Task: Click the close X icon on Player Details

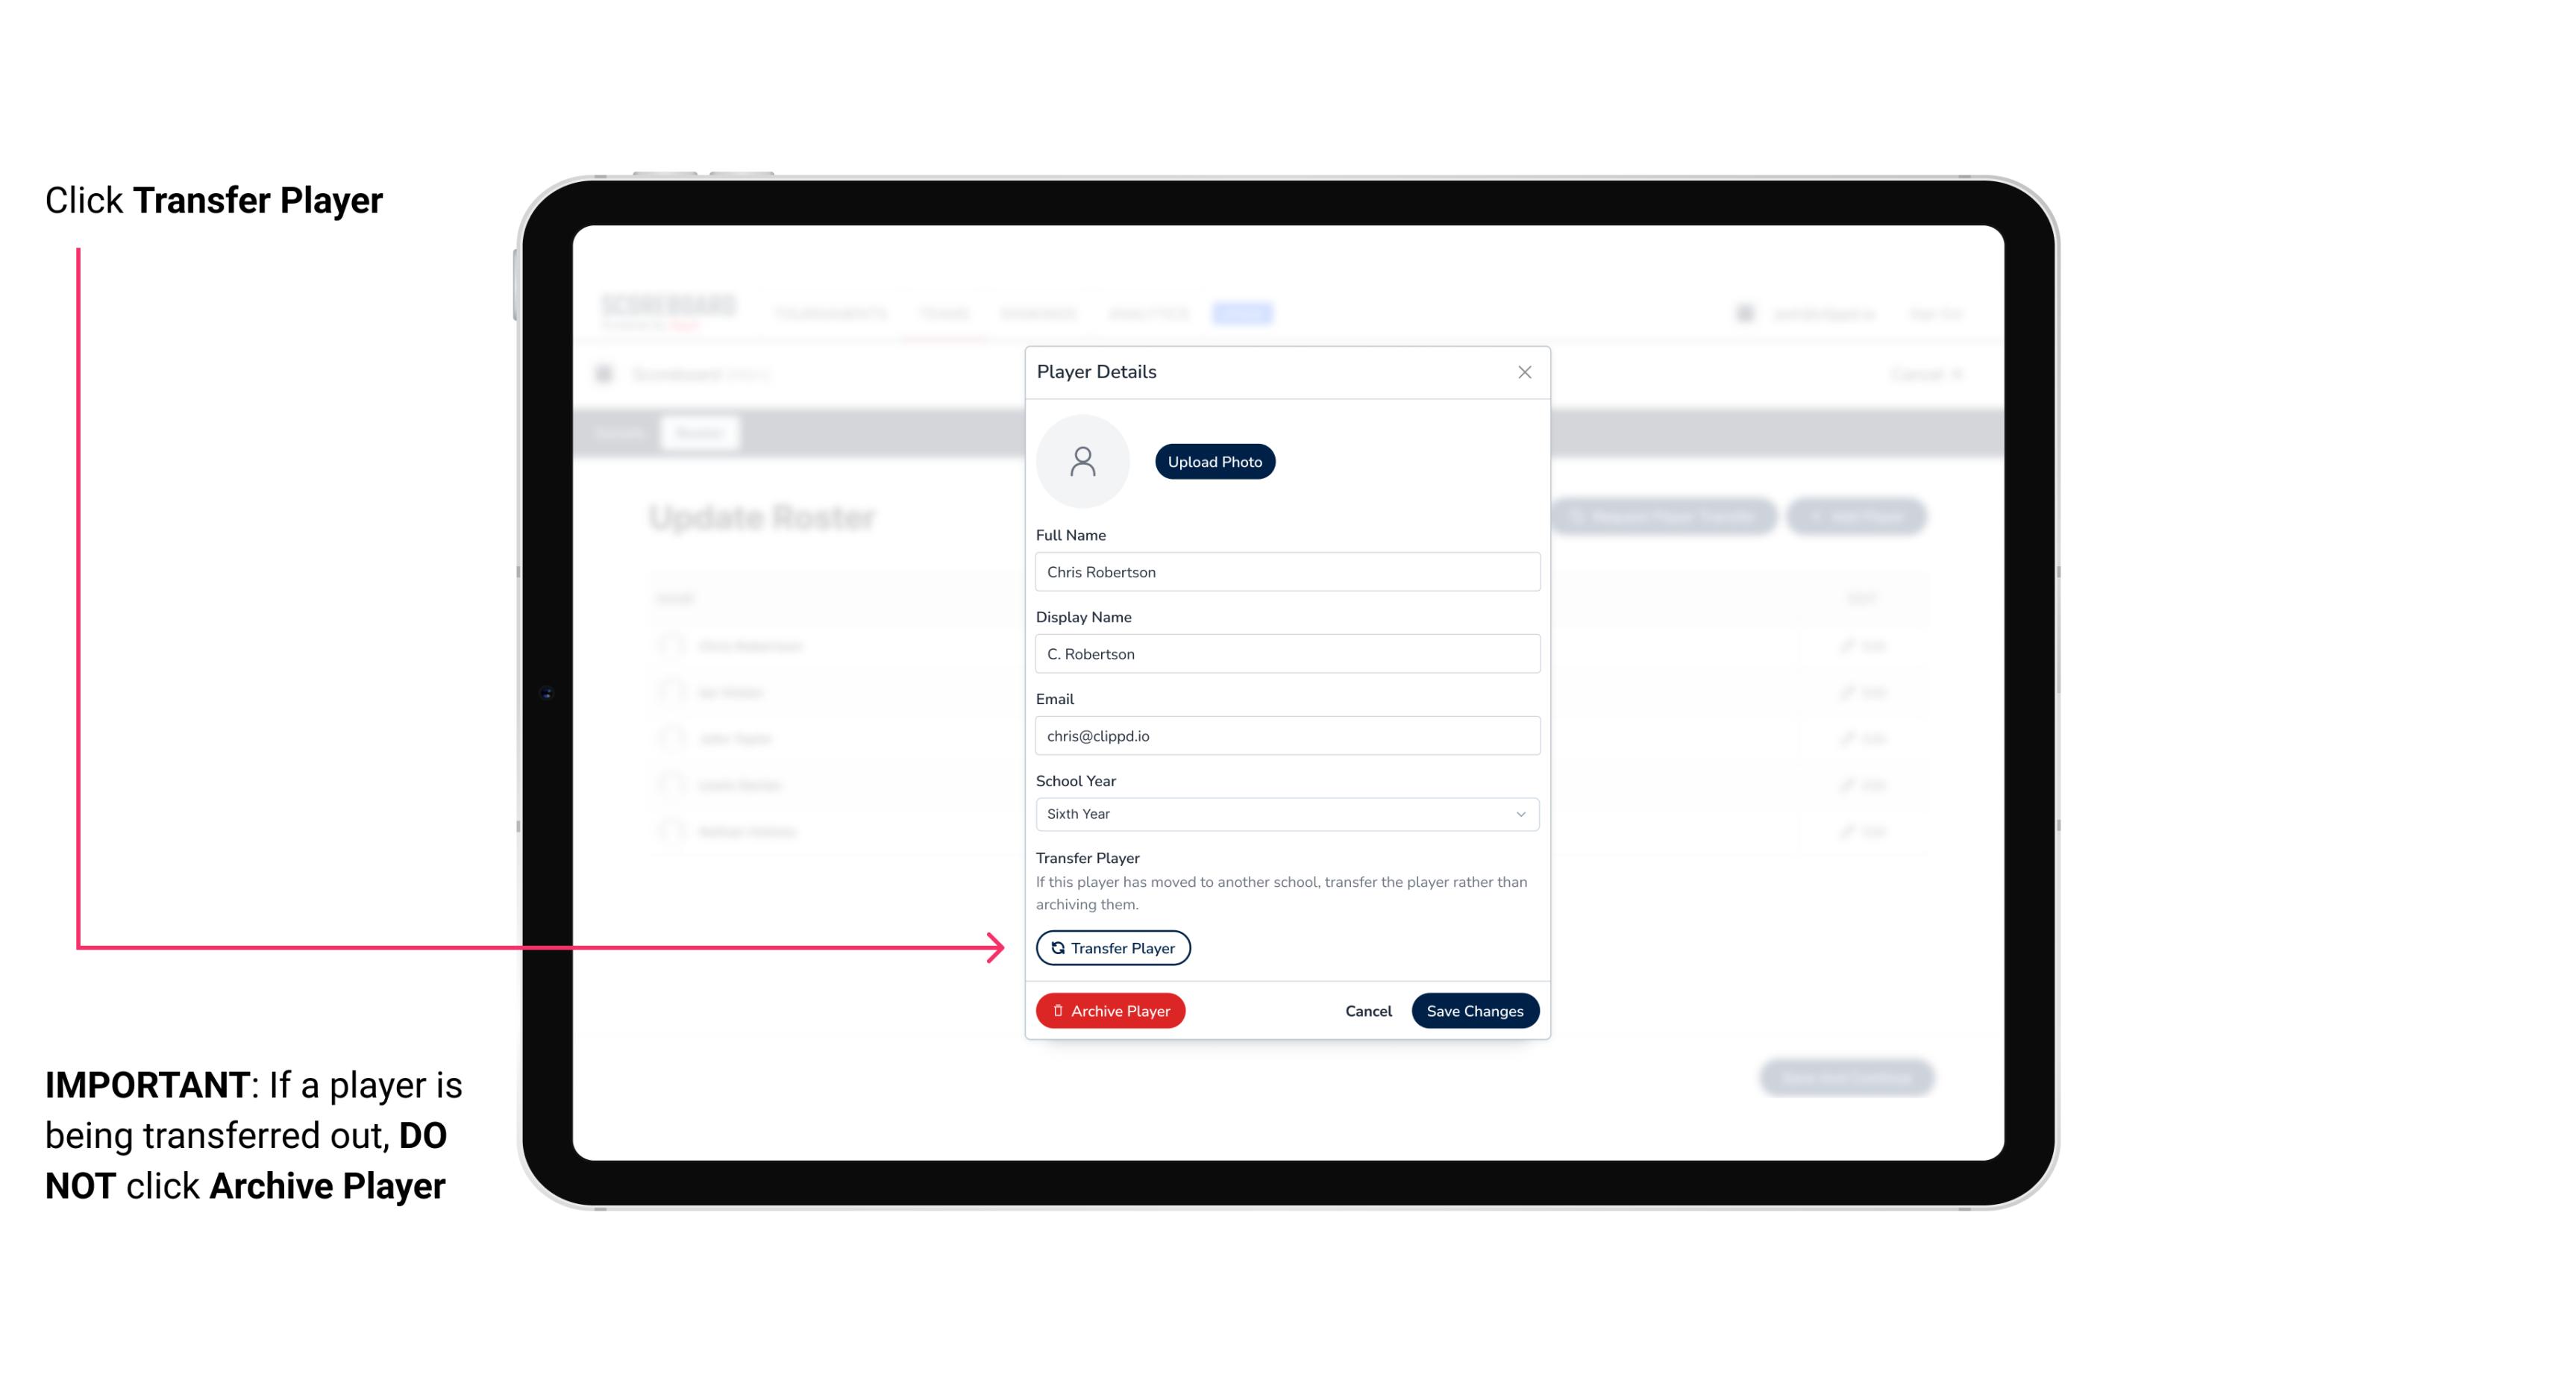Action: (1524, 372)
